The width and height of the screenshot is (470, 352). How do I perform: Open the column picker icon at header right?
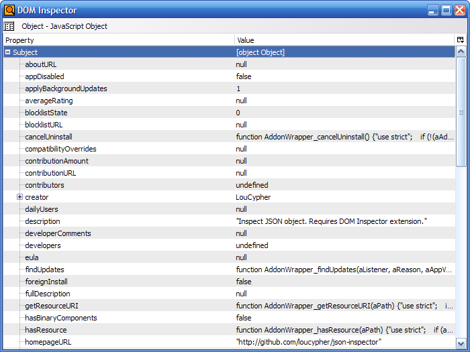coord(461,40)
